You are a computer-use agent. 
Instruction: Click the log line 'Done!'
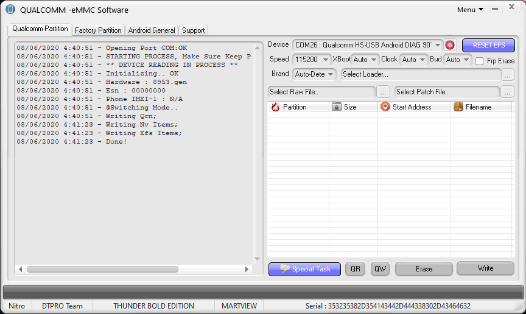point(72,142)
